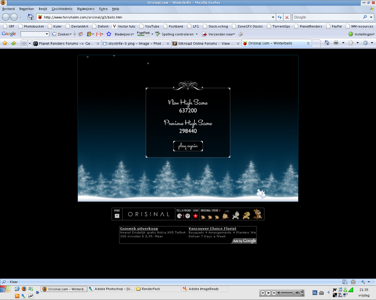This screenshot has height=300, width=376.
Task: Expand the Bladwijzers dropdown on the Google toolbar
Action: (133, 34)
